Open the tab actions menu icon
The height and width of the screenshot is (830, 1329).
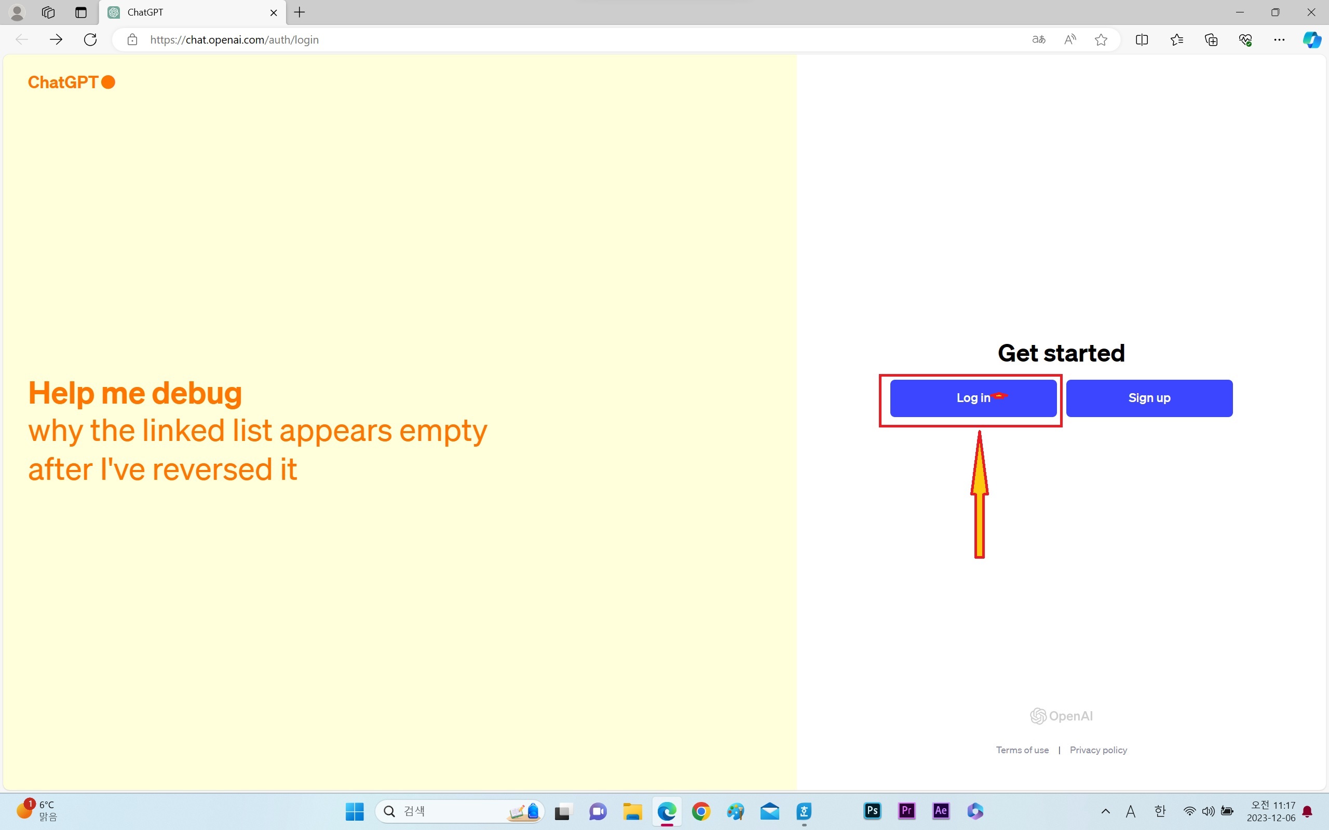[x=81, y=12]
